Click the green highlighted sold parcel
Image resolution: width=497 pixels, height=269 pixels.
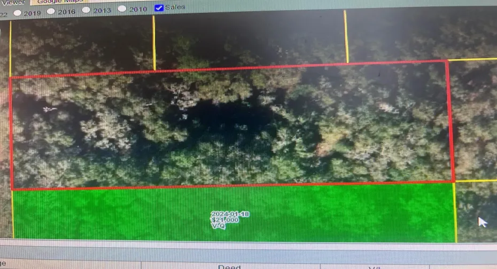coord(234,212)
